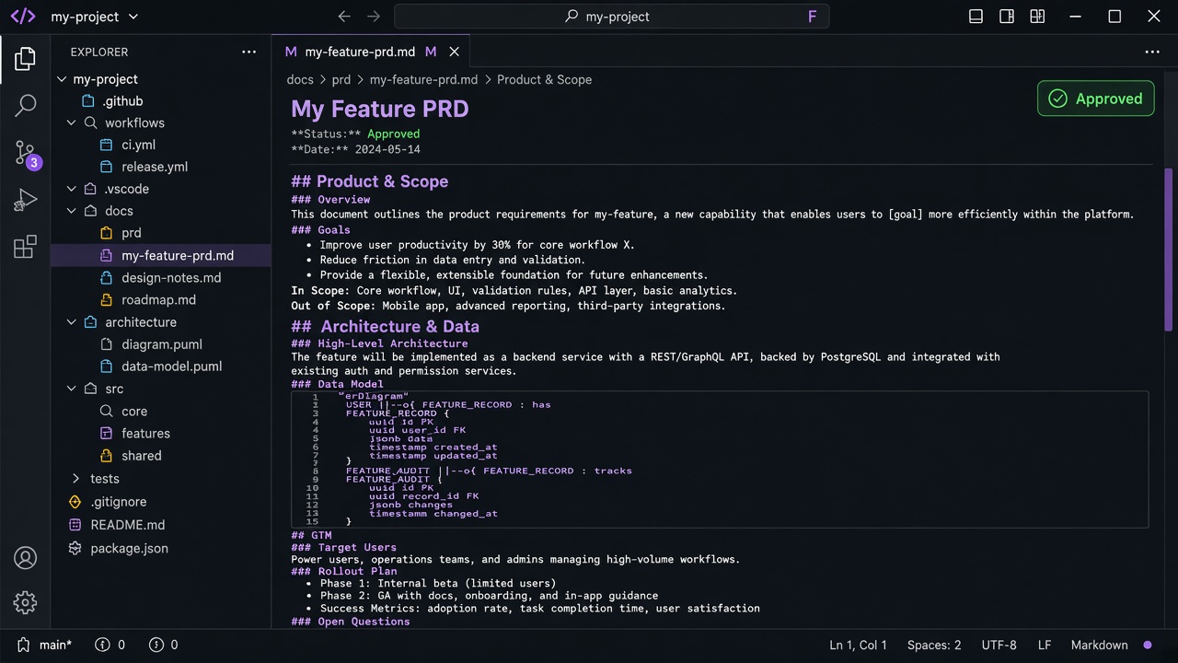Viewport: 1178px width, 663px height.
Task: Go back with the left arrow
Action: pyautogui.click(x=344, y=17)
